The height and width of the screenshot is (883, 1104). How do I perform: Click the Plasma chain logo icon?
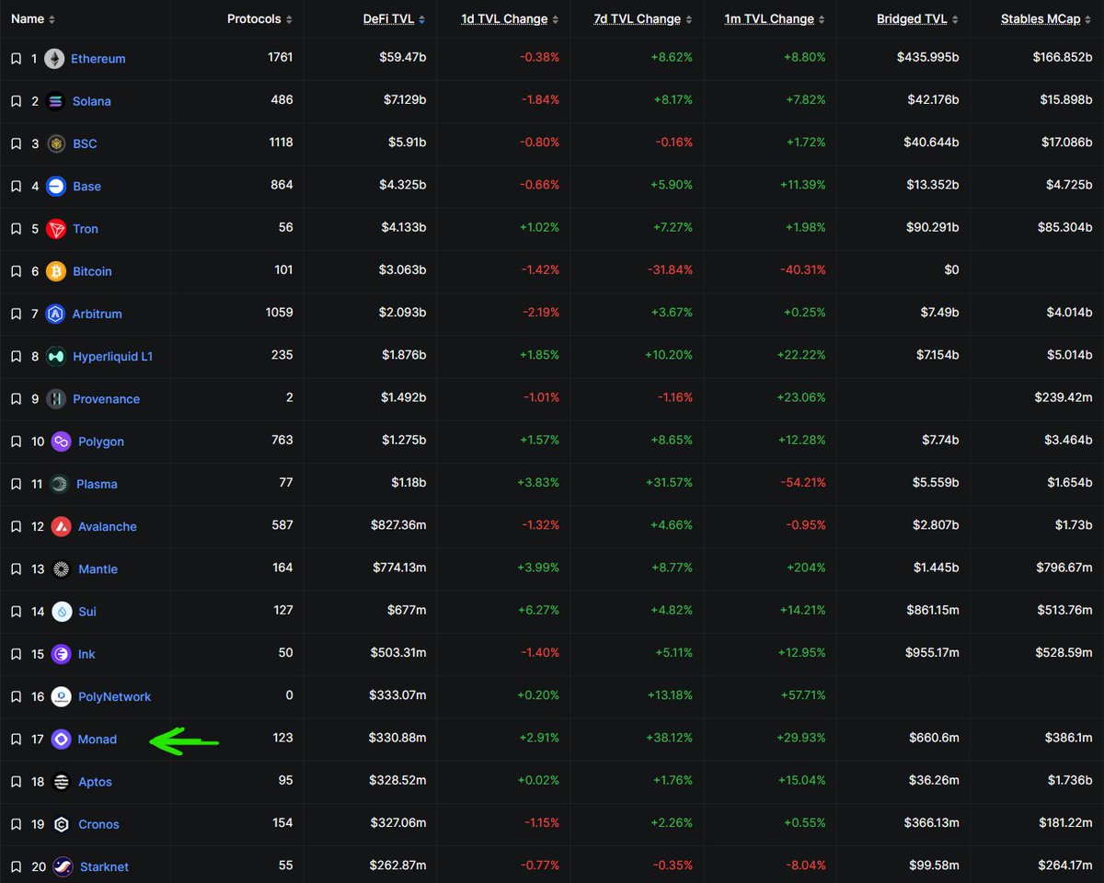point(60,484)
